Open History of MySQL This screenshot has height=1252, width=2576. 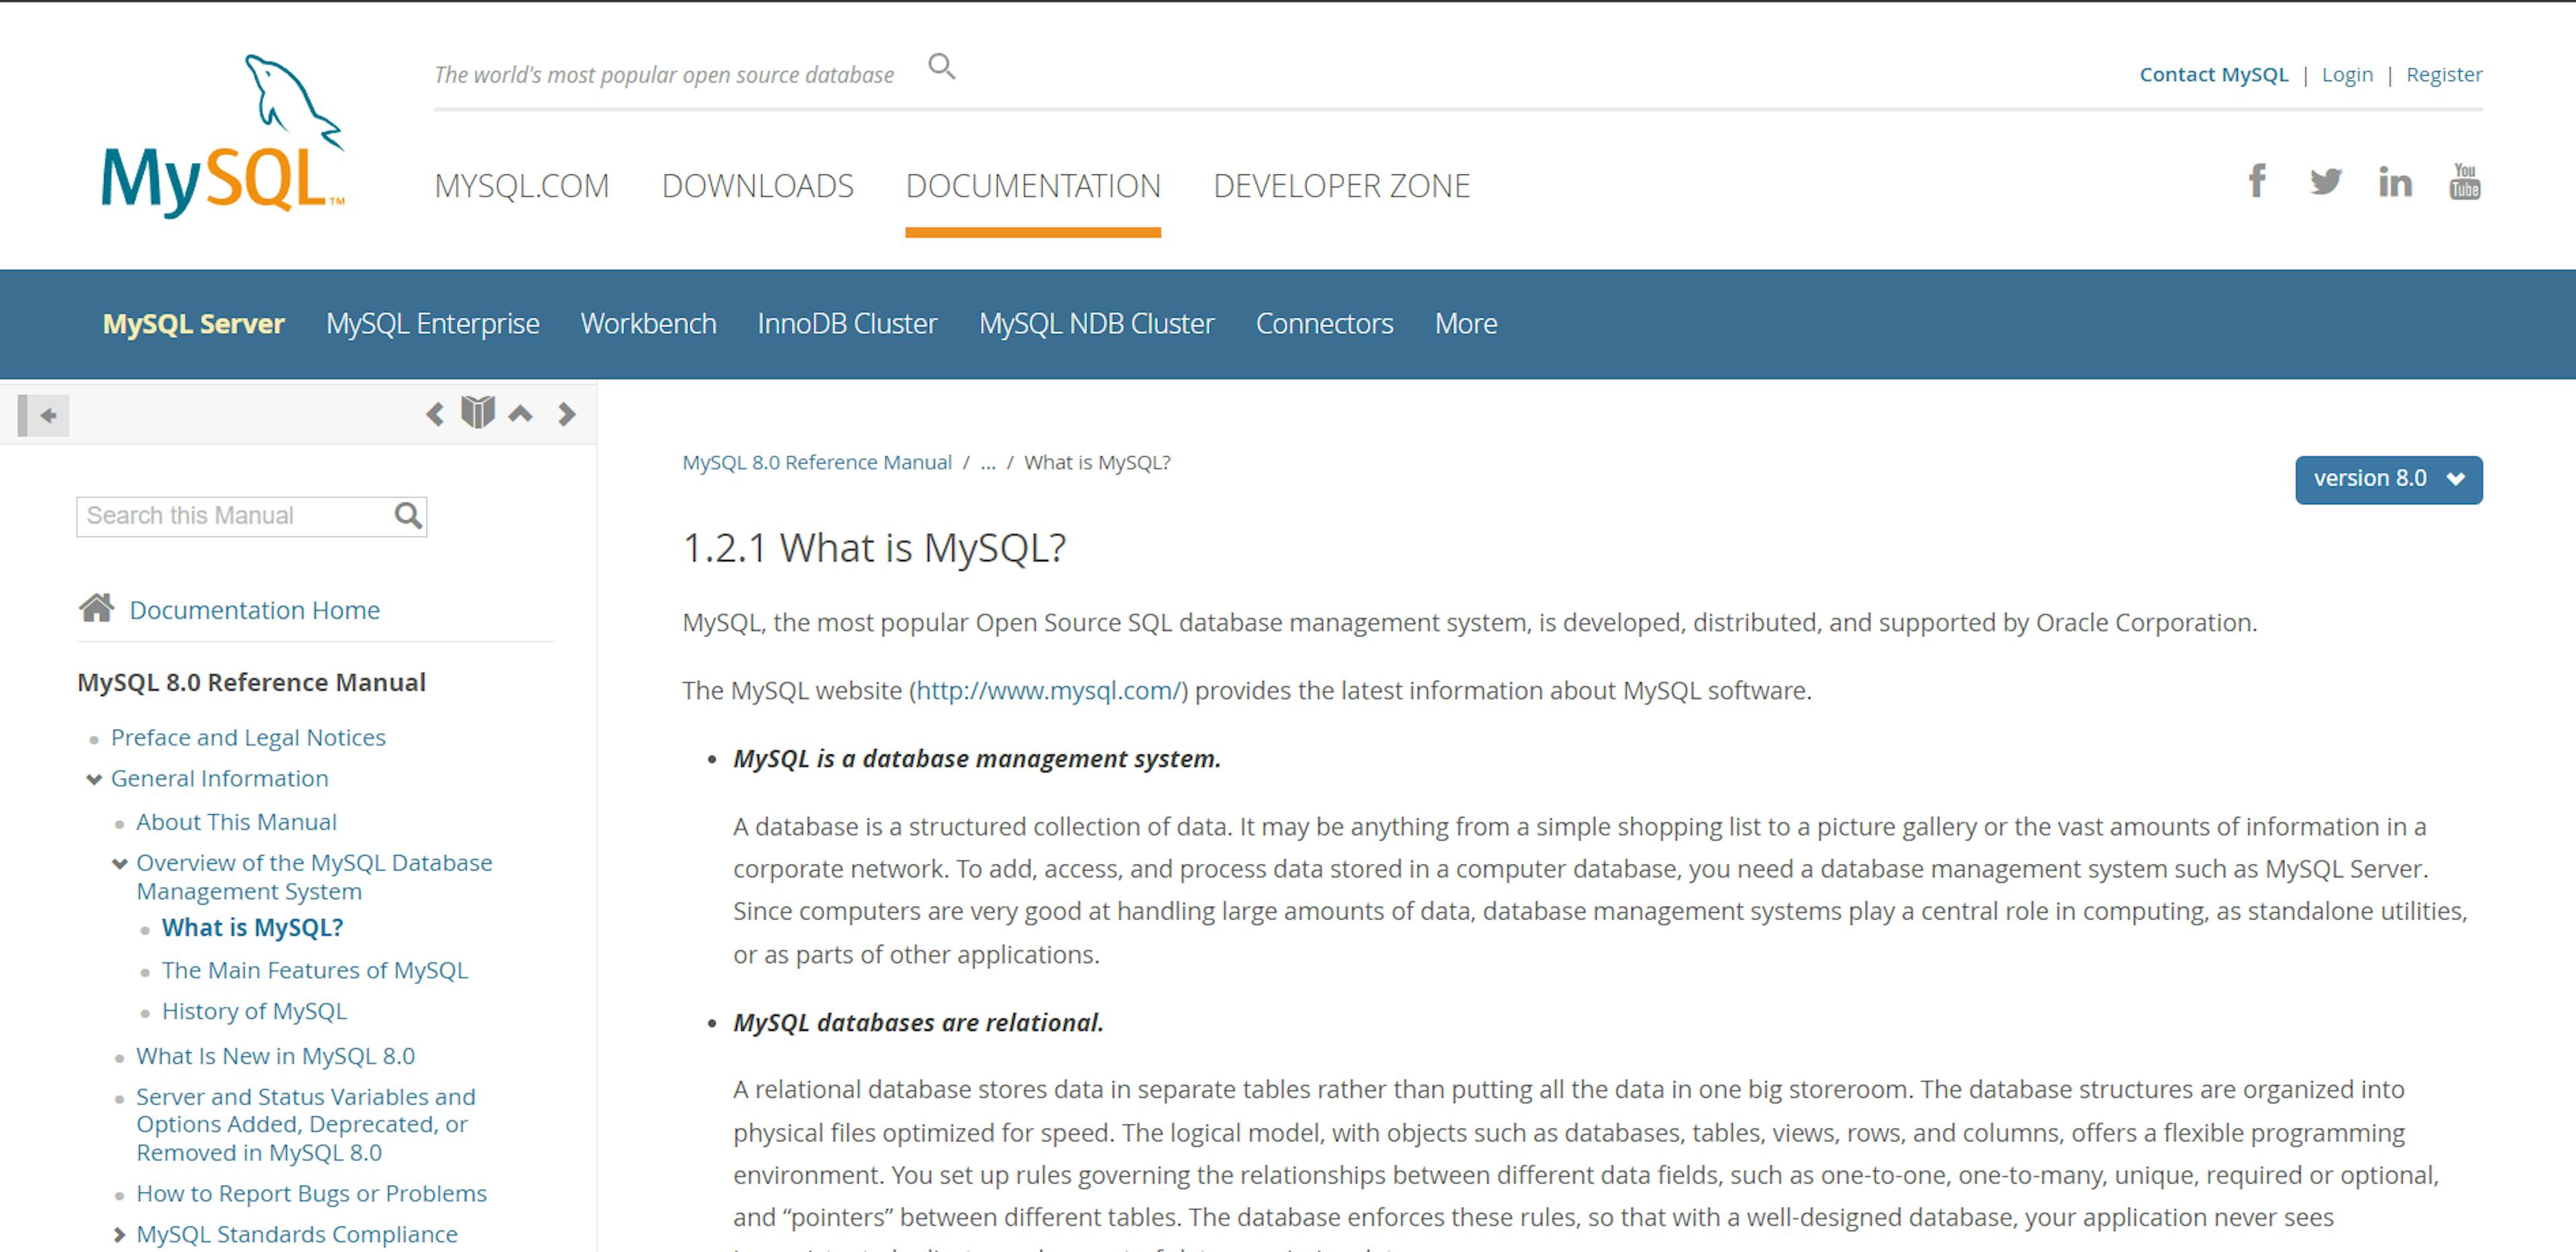[254, 1012]
